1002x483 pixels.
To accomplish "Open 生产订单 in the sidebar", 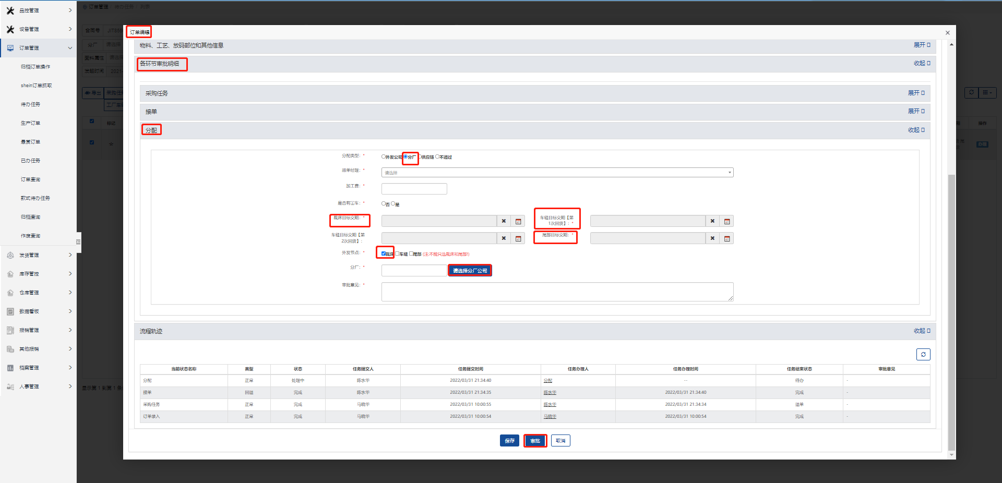I will pos(30,123).
